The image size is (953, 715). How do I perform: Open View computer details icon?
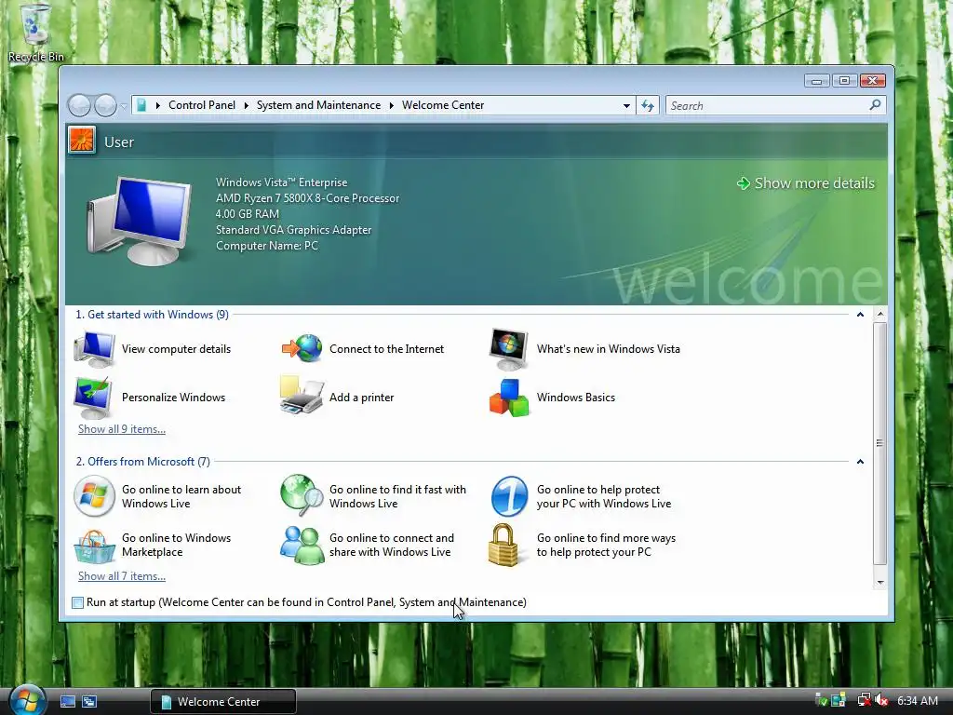tap(94, 349)
